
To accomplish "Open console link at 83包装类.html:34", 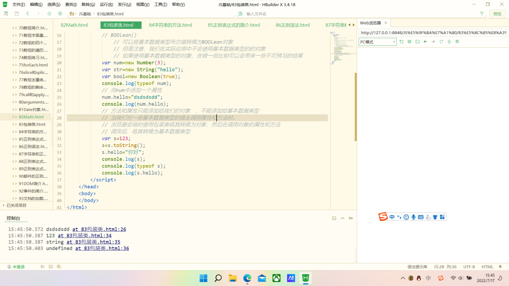I will (85, 236).
